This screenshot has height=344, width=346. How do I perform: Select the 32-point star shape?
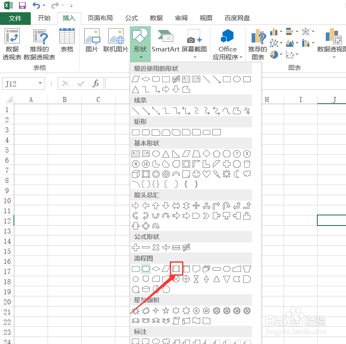[x=247, y=311]
